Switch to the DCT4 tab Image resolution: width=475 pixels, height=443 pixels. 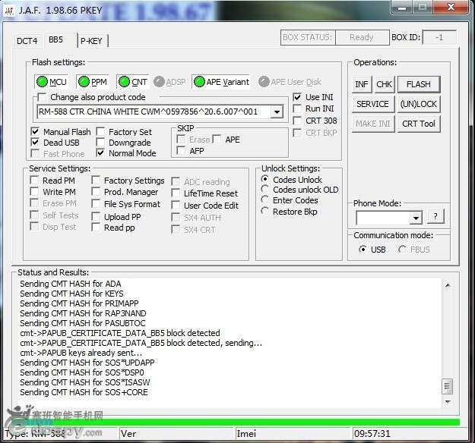pos(27,41)
